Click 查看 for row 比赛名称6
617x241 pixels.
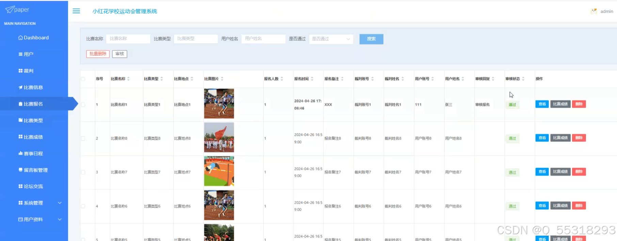tap(542, 206)
